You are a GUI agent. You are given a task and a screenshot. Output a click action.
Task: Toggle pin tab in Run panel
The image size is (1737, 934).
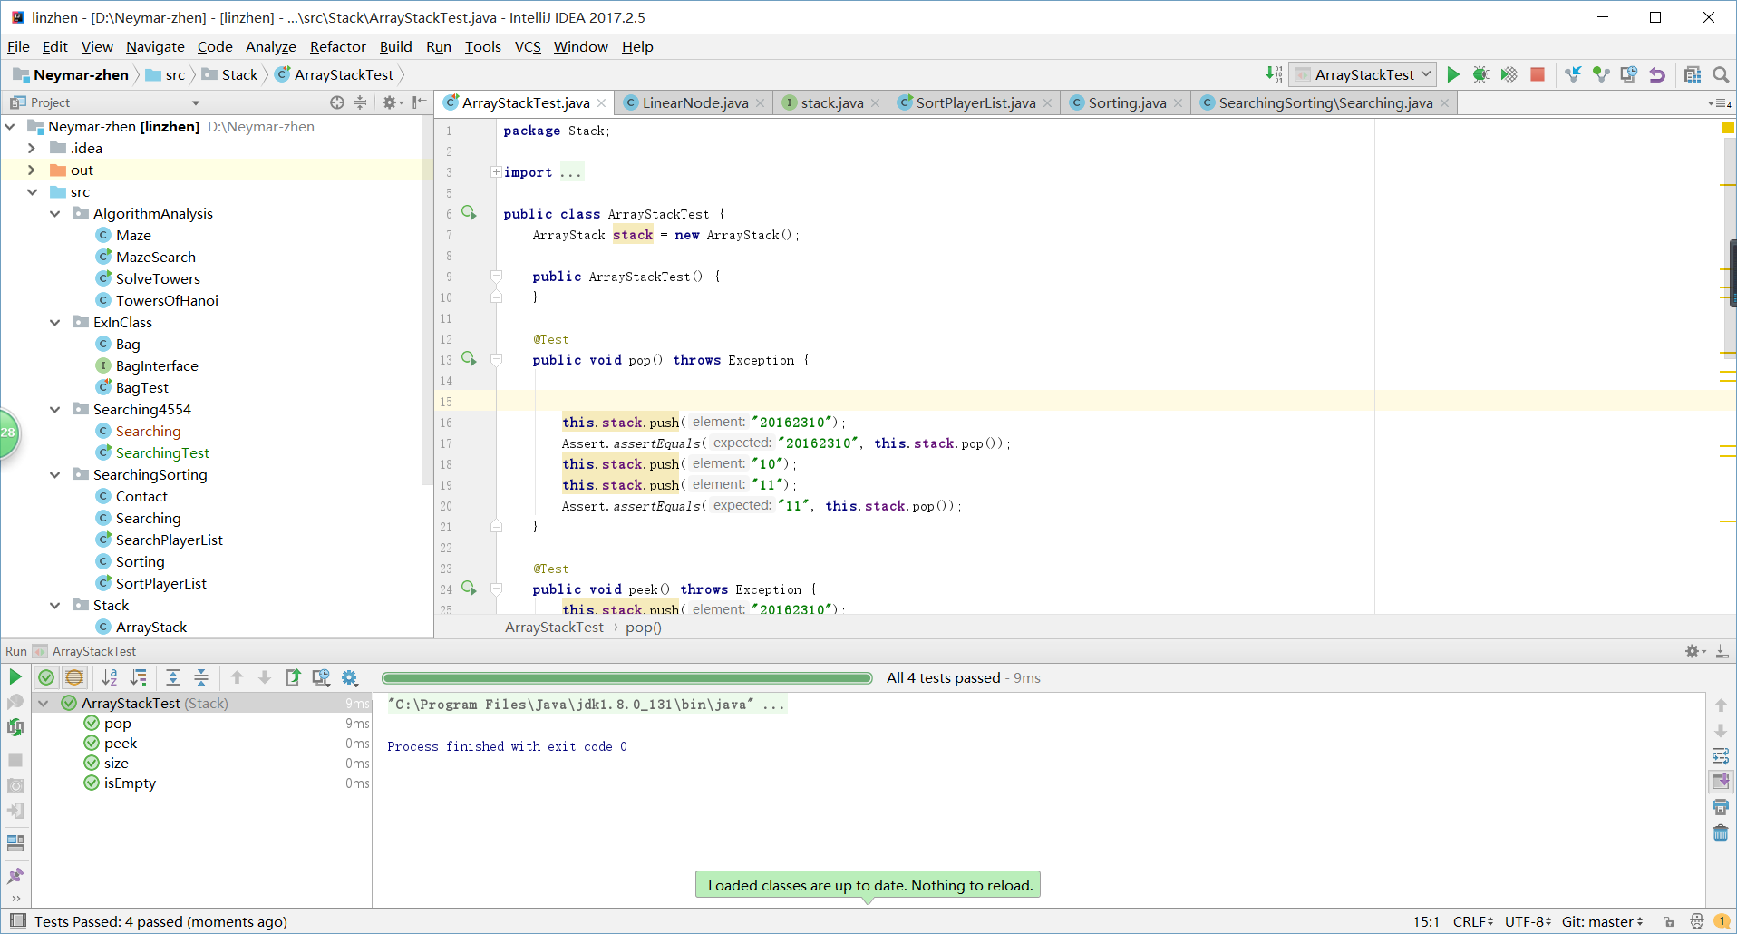(x=15, y=876)
